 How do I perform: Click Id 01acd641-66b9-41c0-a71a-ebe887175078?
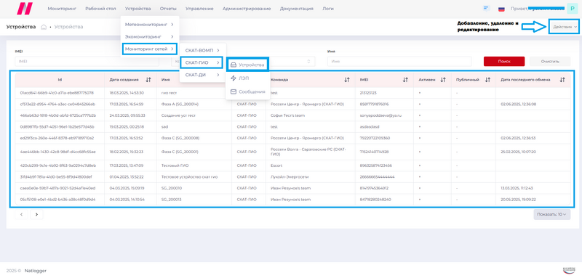[x=57, y=93]
